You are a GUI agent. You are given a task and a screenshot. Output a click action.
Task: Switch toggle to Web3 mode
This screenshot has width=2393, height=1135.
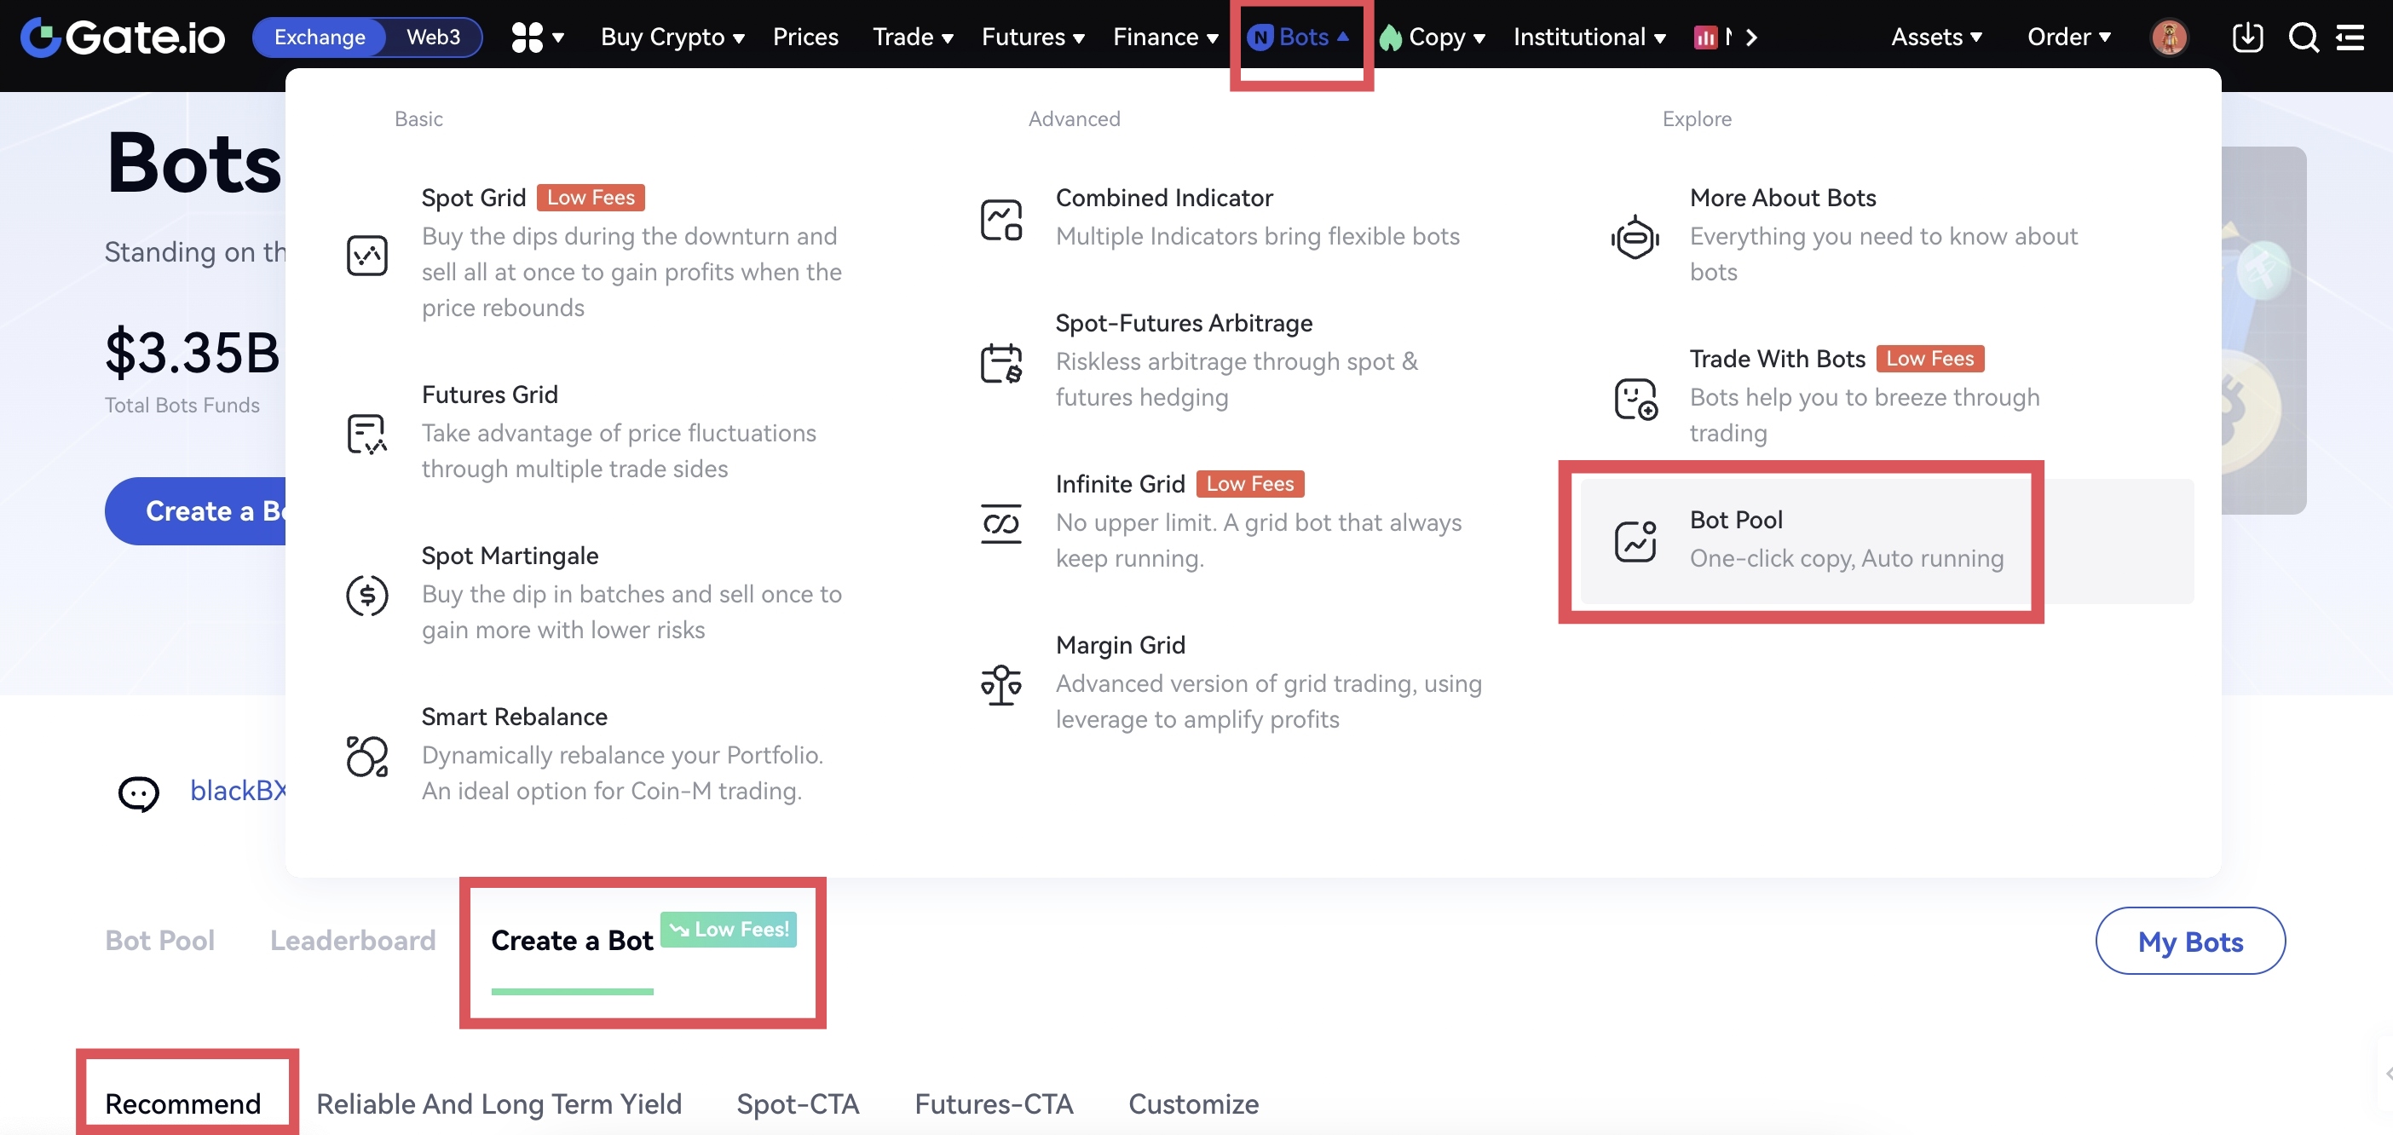(x=433, y=37)
